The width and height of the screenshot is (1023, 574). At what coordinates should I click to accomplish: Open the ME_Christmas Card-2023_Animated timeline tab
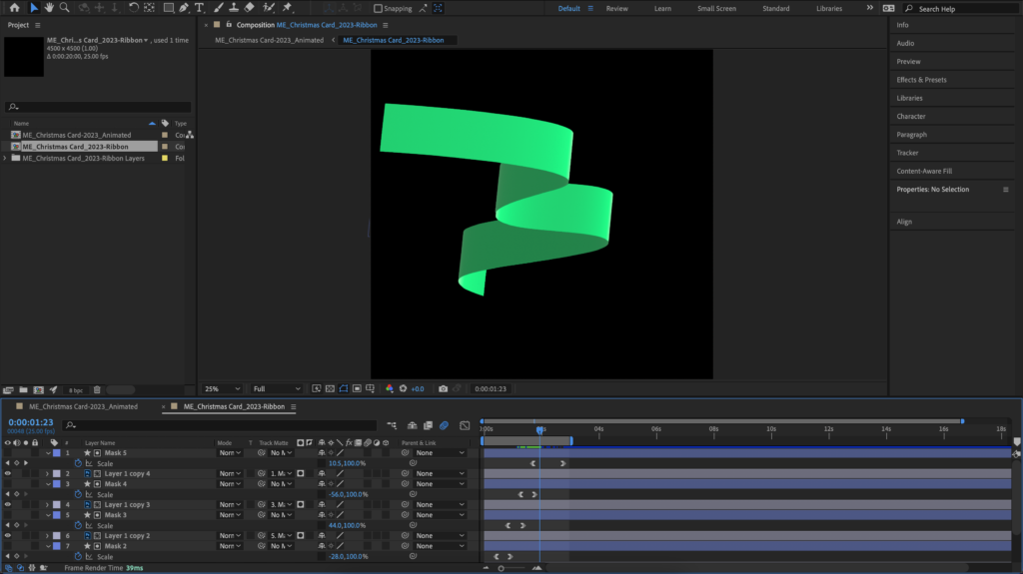83,406
